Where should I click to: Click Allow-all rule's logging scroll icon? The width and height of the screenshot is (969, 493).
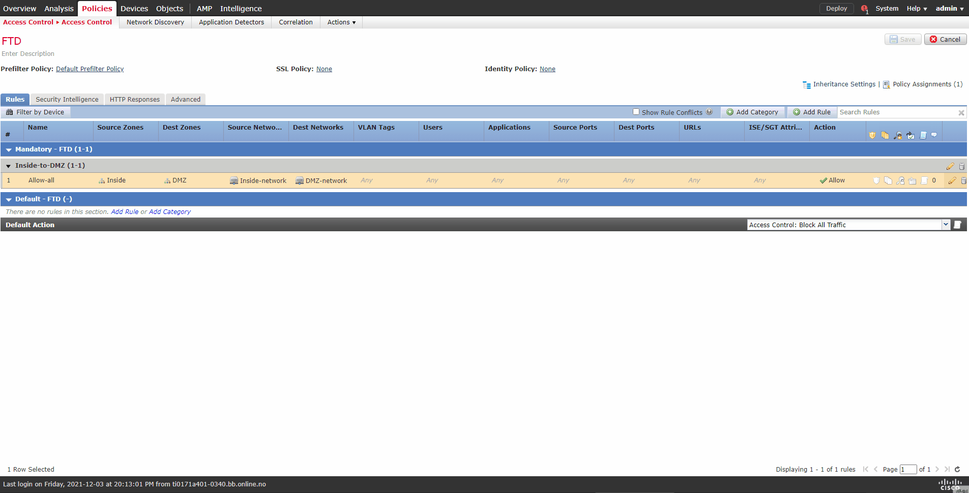point(924,180)
